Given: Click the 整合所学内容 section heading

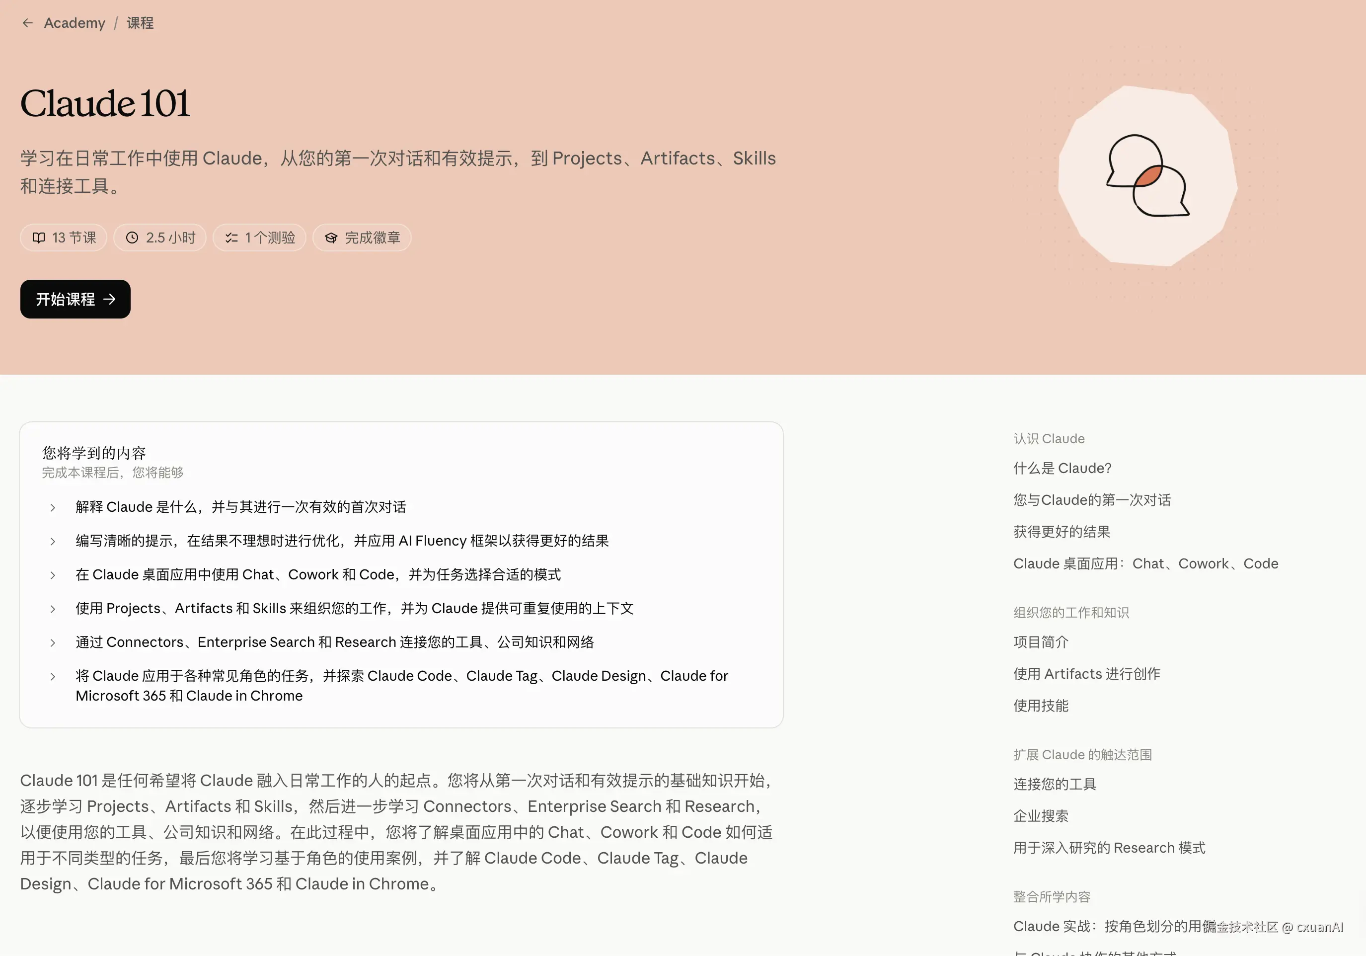Looking at the screenshot, I should (1052, 897).
